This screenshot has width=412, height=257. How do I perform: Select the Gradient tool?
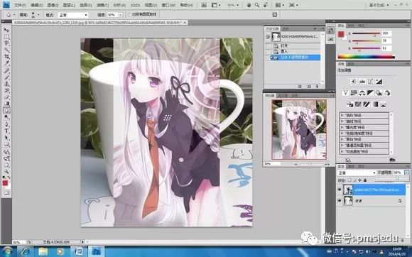pyautogui.click(x=6, y=104)
